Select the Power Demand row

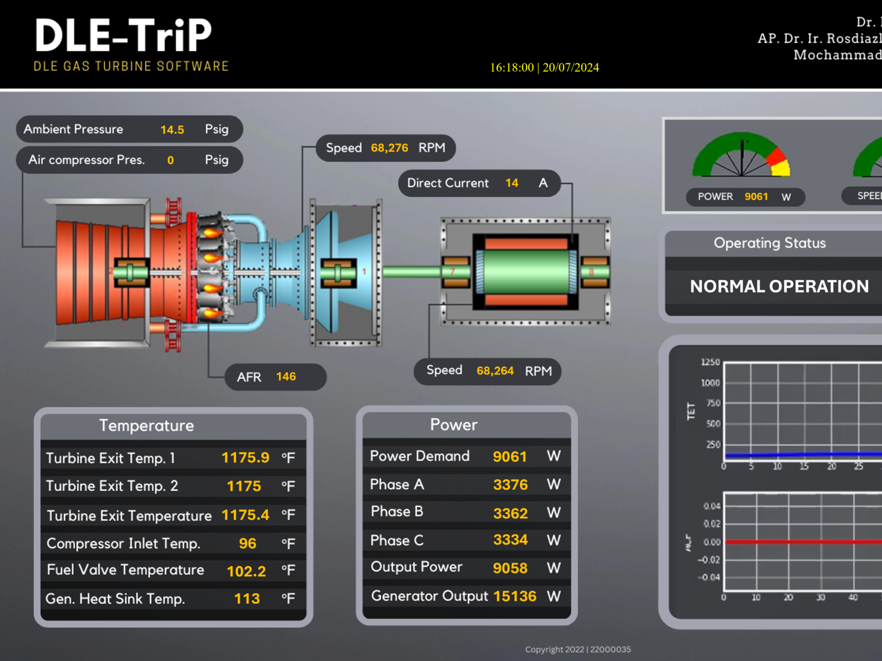tap(466, 456)
